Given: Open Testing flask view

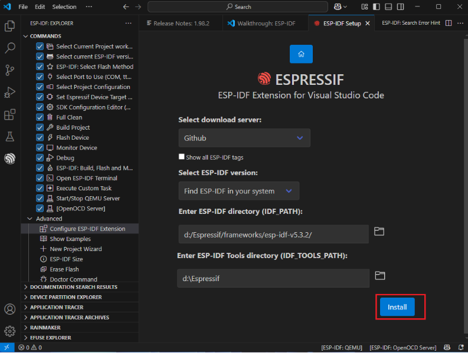Looking at the screenshot, I should pyautogui.click(x=10, y=137).
